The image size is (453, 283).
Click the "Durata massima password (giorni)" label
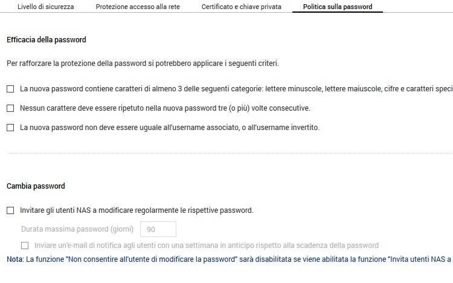(x=77, y=229)
